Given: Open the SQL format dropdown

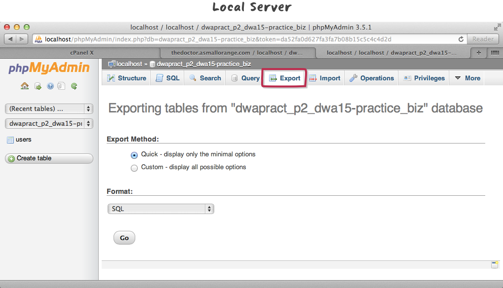Looking at the screenshot, I should pos(160,209).
